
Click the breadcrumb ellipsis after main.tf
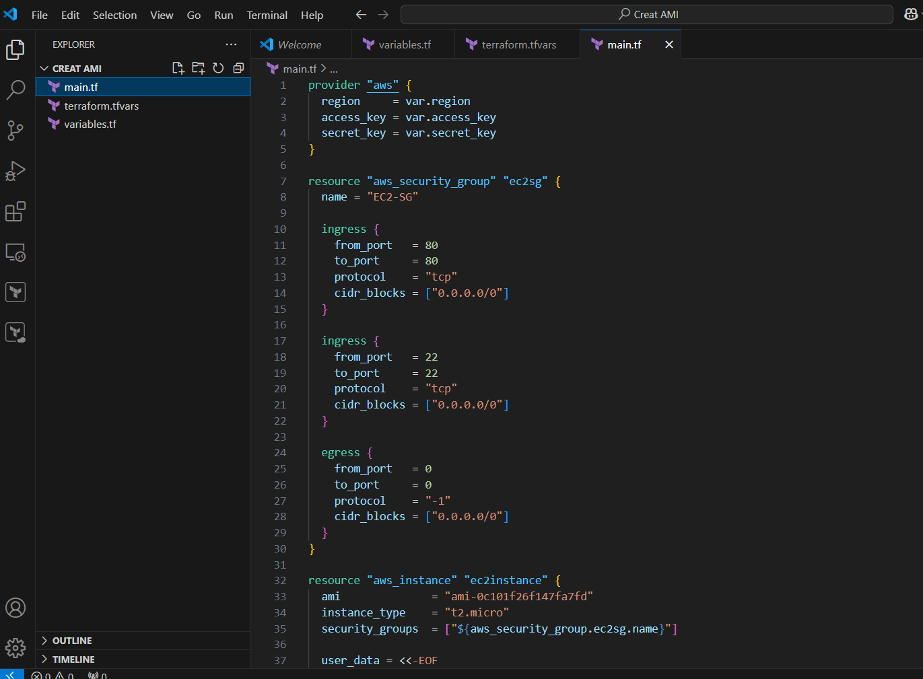[x=334, y=69]
